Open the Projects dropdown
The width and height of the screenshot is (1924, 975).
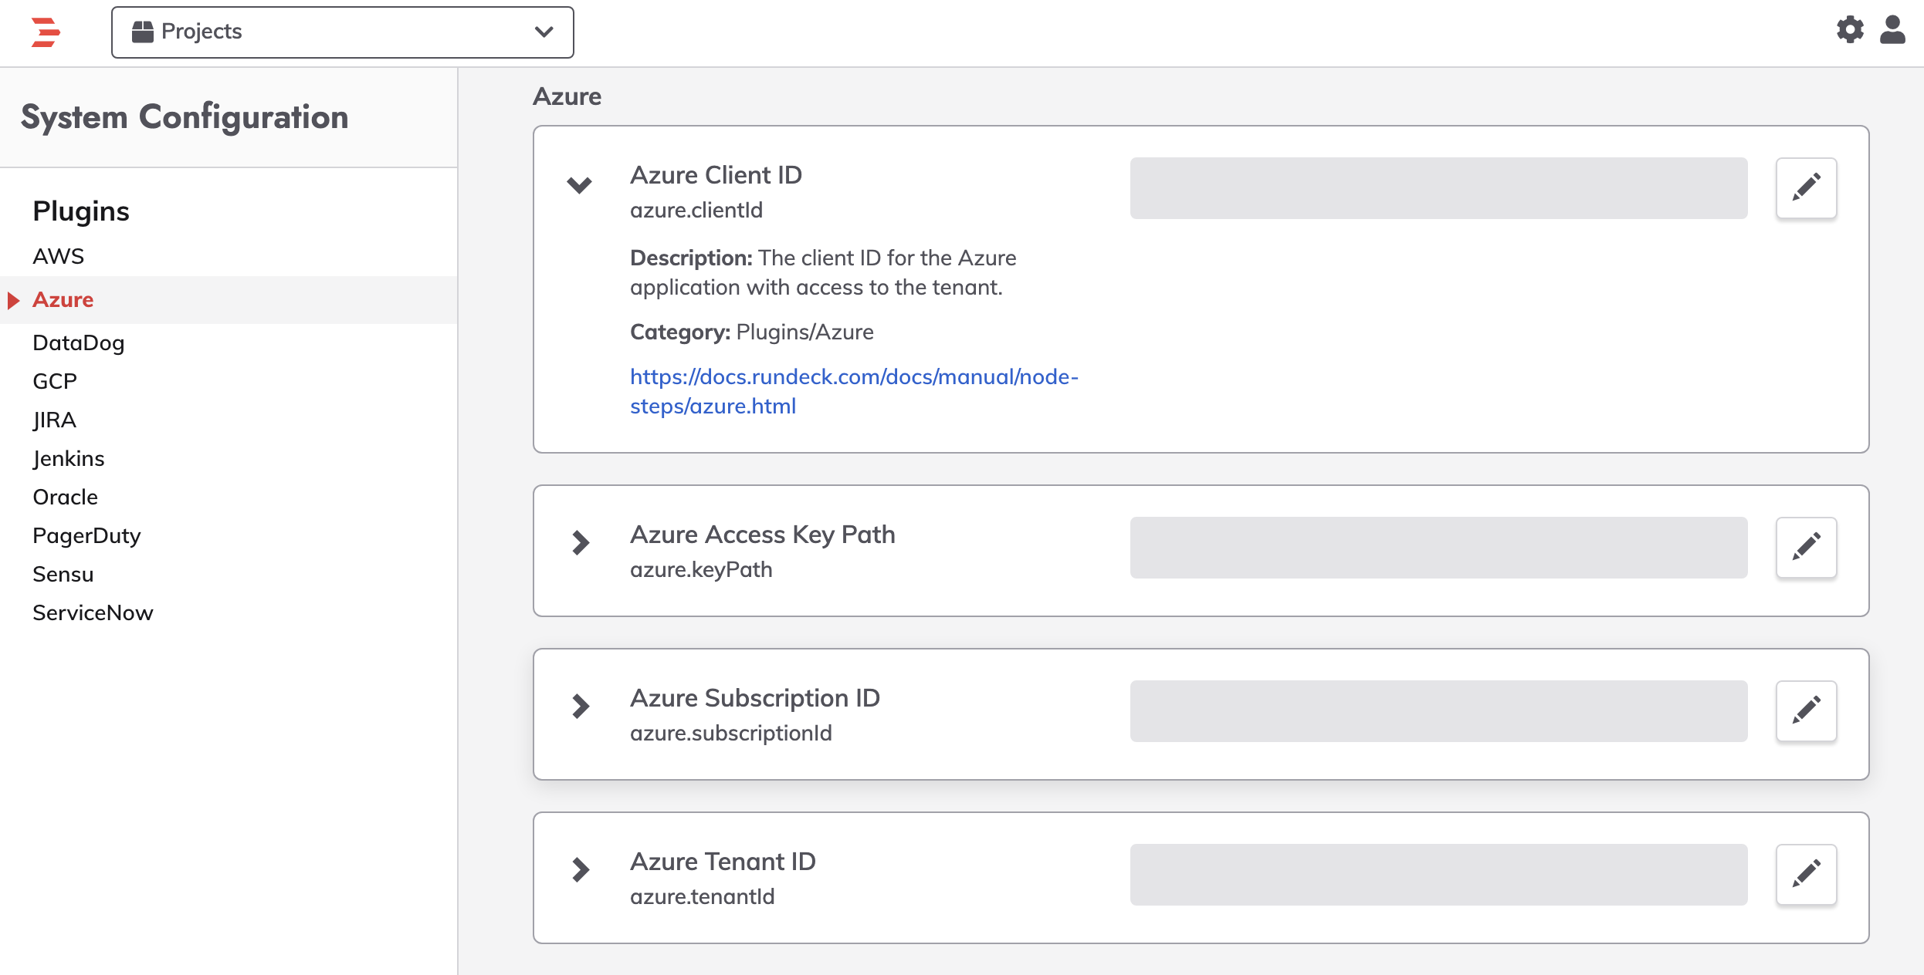[343, 32]
